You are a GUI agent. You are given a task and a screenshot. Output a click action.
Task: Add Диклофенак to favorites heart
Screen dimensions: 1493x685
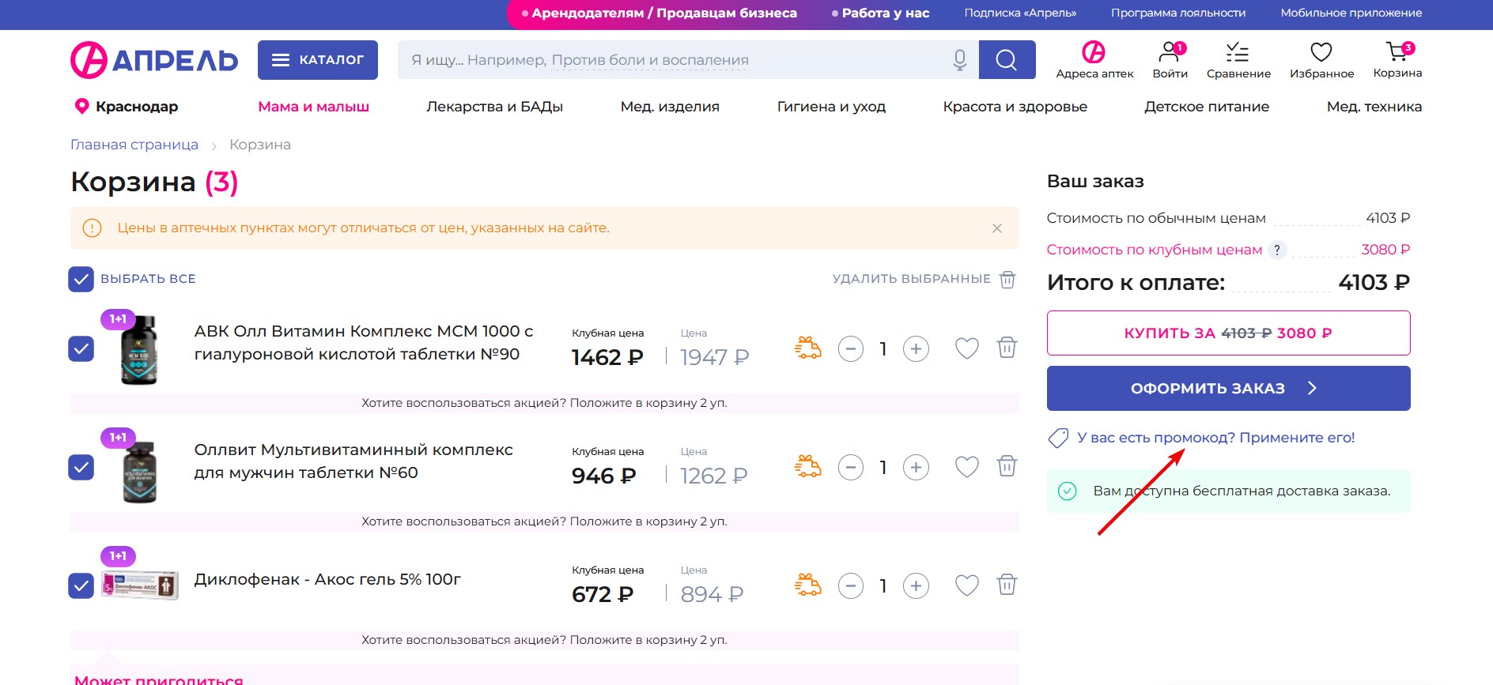pyautogui.click(x=967, y=585)
